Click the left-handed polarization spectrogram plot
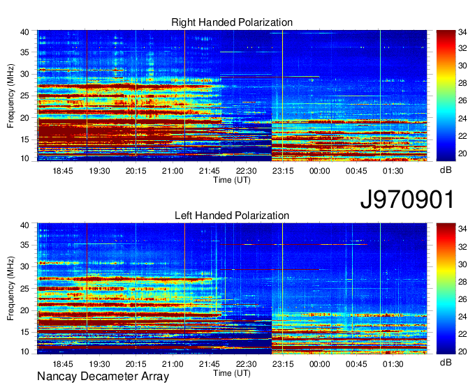 click(x=232, y=289)
